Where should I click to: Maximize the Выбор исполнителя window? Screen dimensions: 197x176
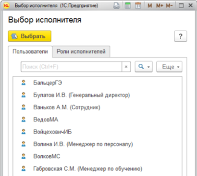click(181, 6)
